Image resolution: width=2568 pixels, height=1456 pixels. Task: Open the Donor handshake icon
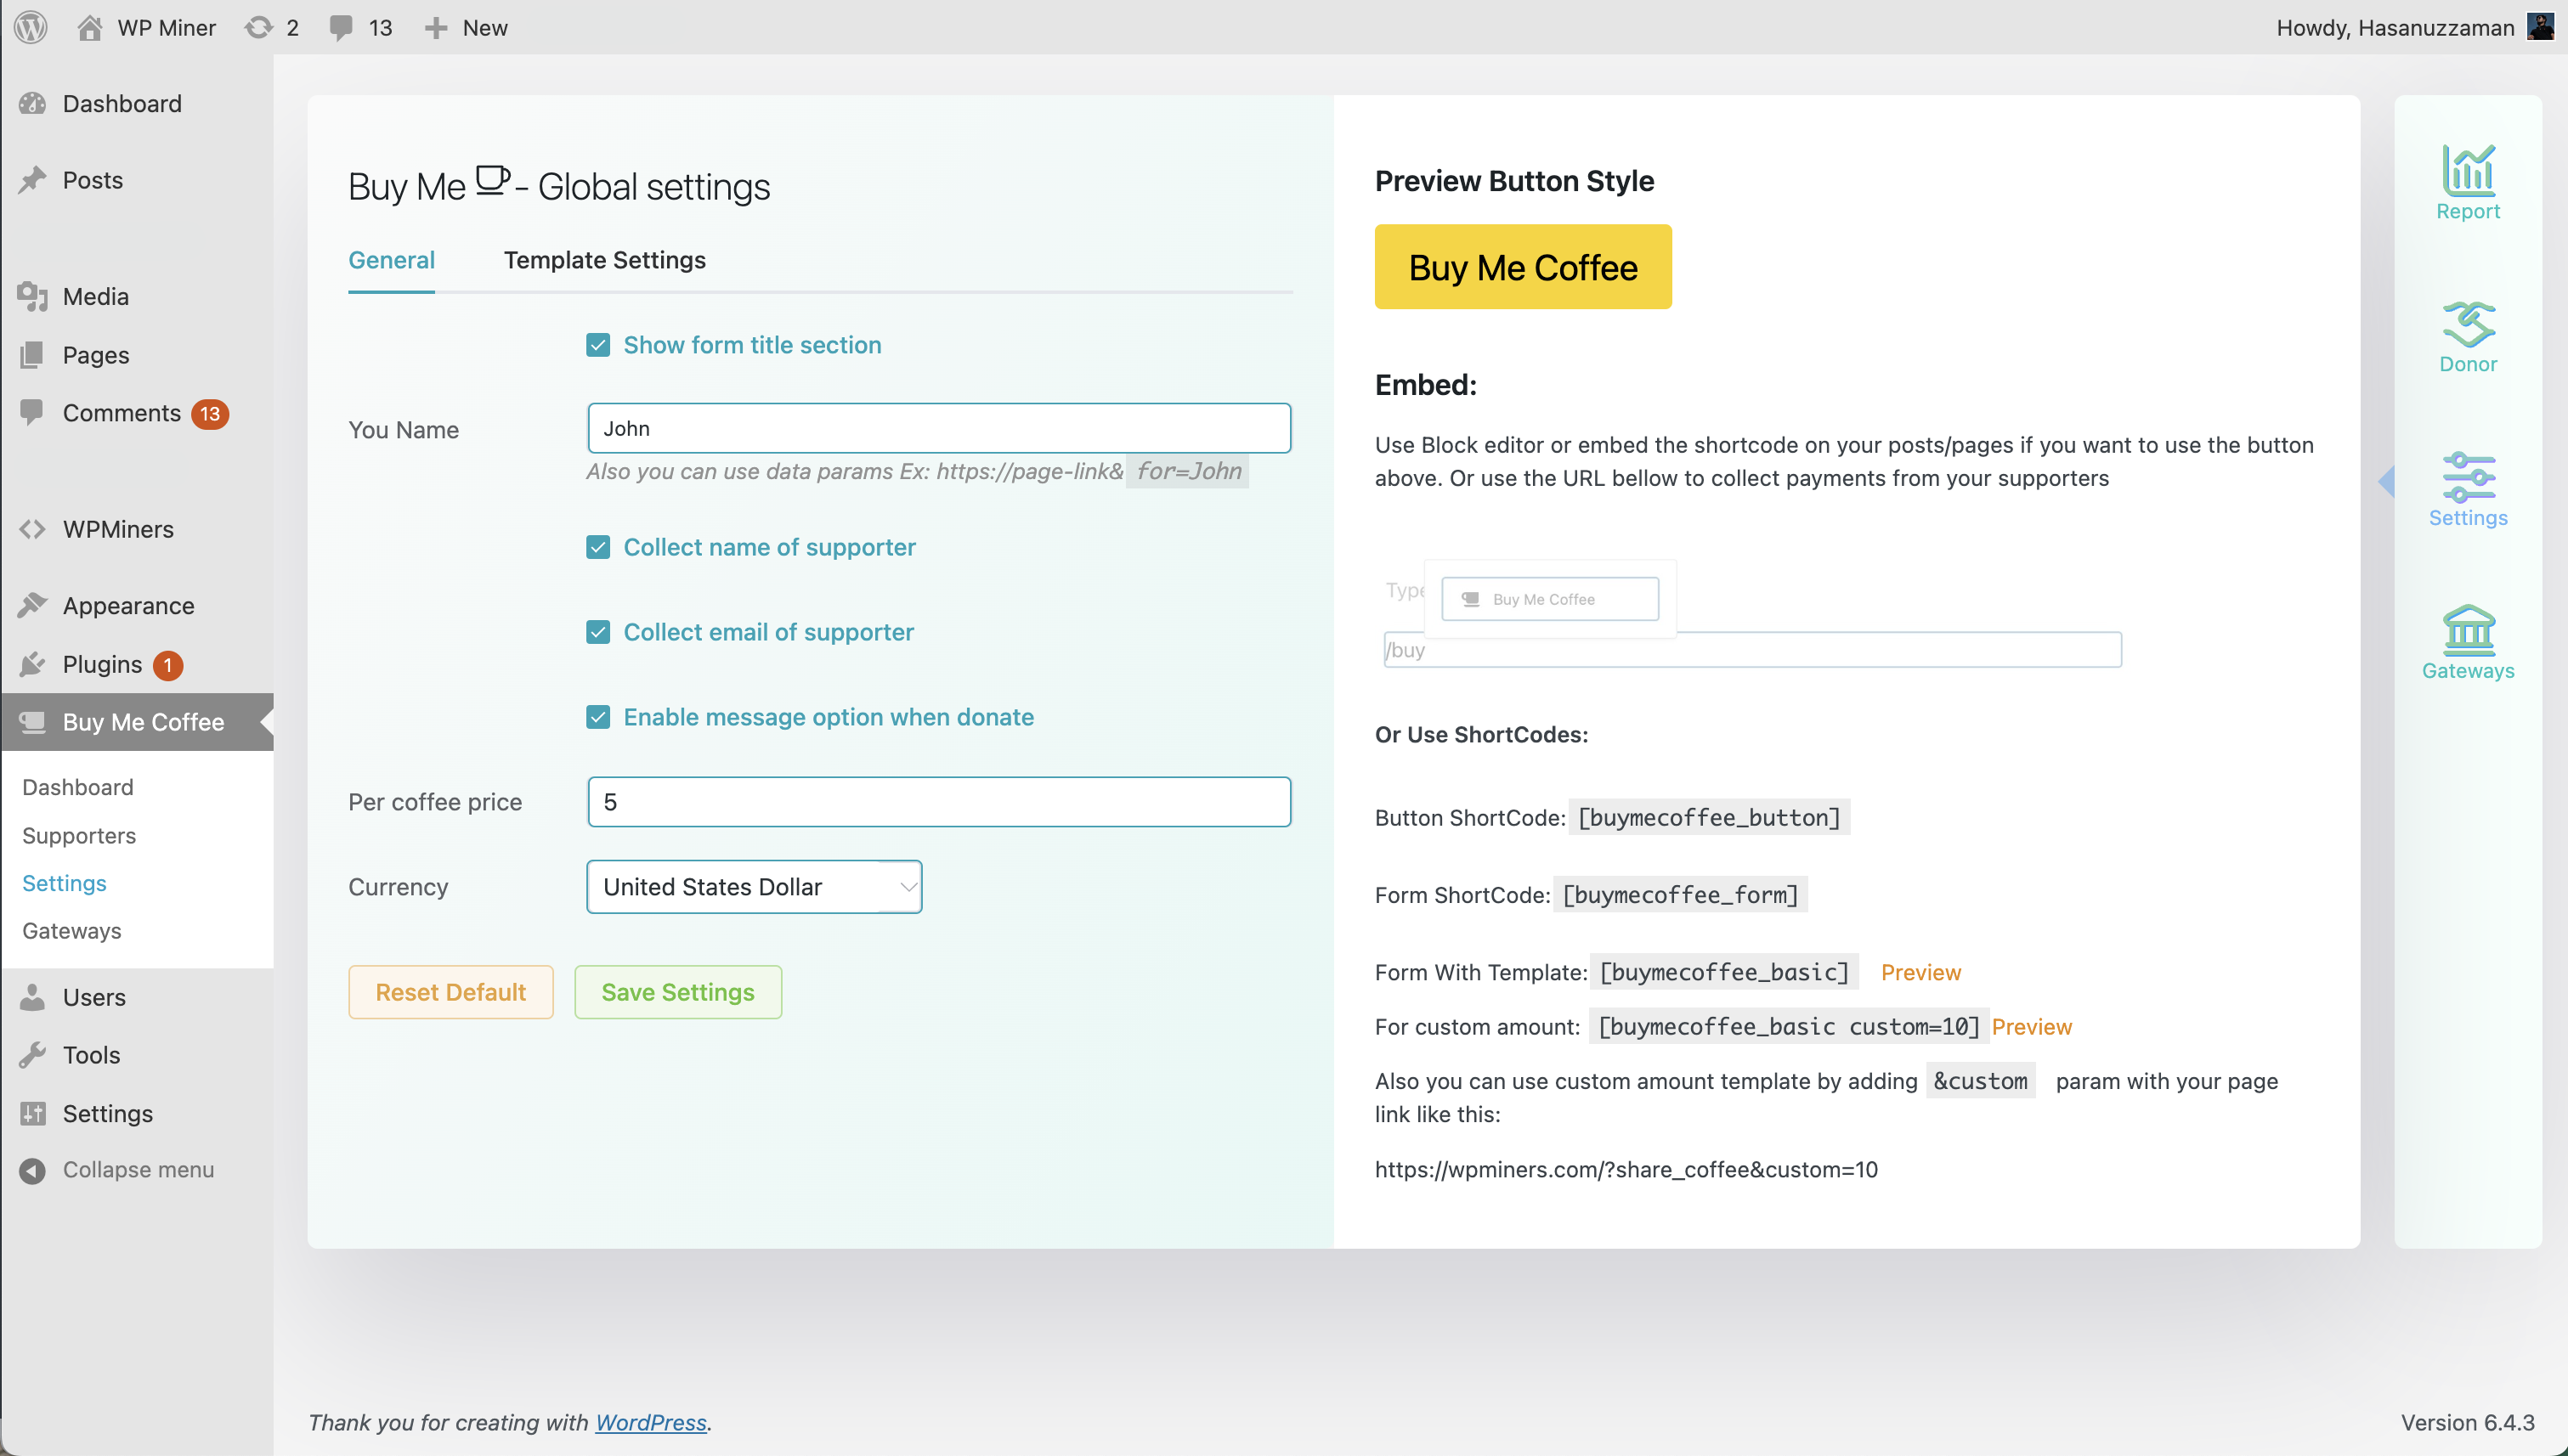(x=2467, y=324)
